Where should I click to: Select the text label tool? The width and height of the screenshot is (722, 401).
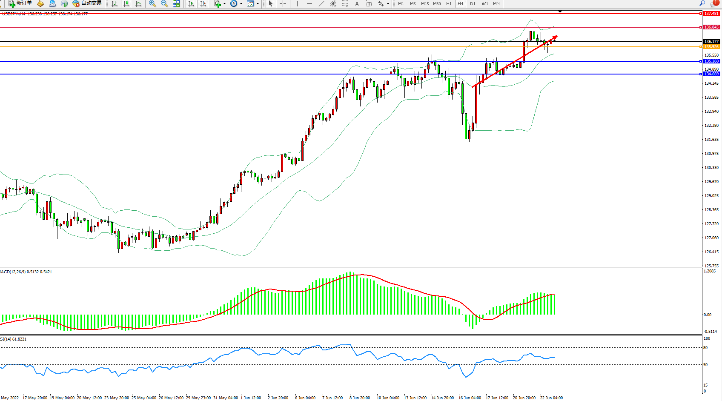(x=369, y=3)
